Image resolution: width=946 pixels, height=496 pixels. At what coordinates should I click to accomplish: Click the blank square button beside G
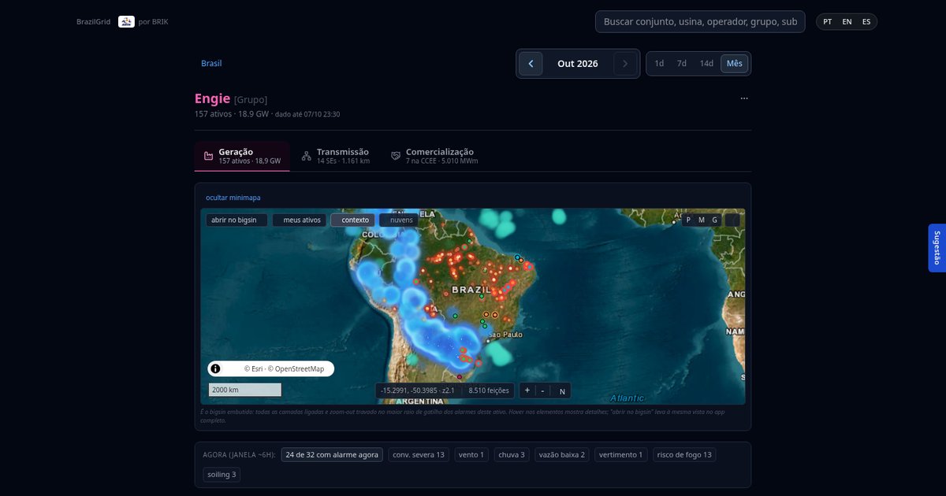732,220
